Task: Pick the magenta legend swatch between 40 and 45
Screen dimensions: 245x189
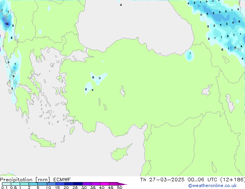Action: pos(105,184)
